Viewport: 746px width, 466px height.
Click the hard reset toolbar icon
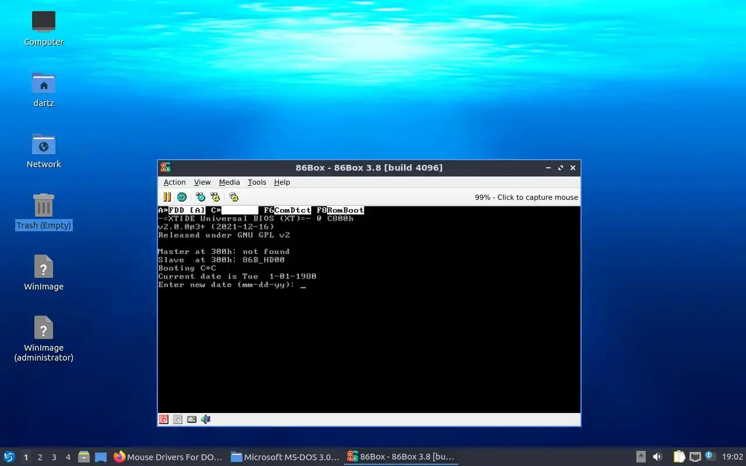click(x=182, y=197)
